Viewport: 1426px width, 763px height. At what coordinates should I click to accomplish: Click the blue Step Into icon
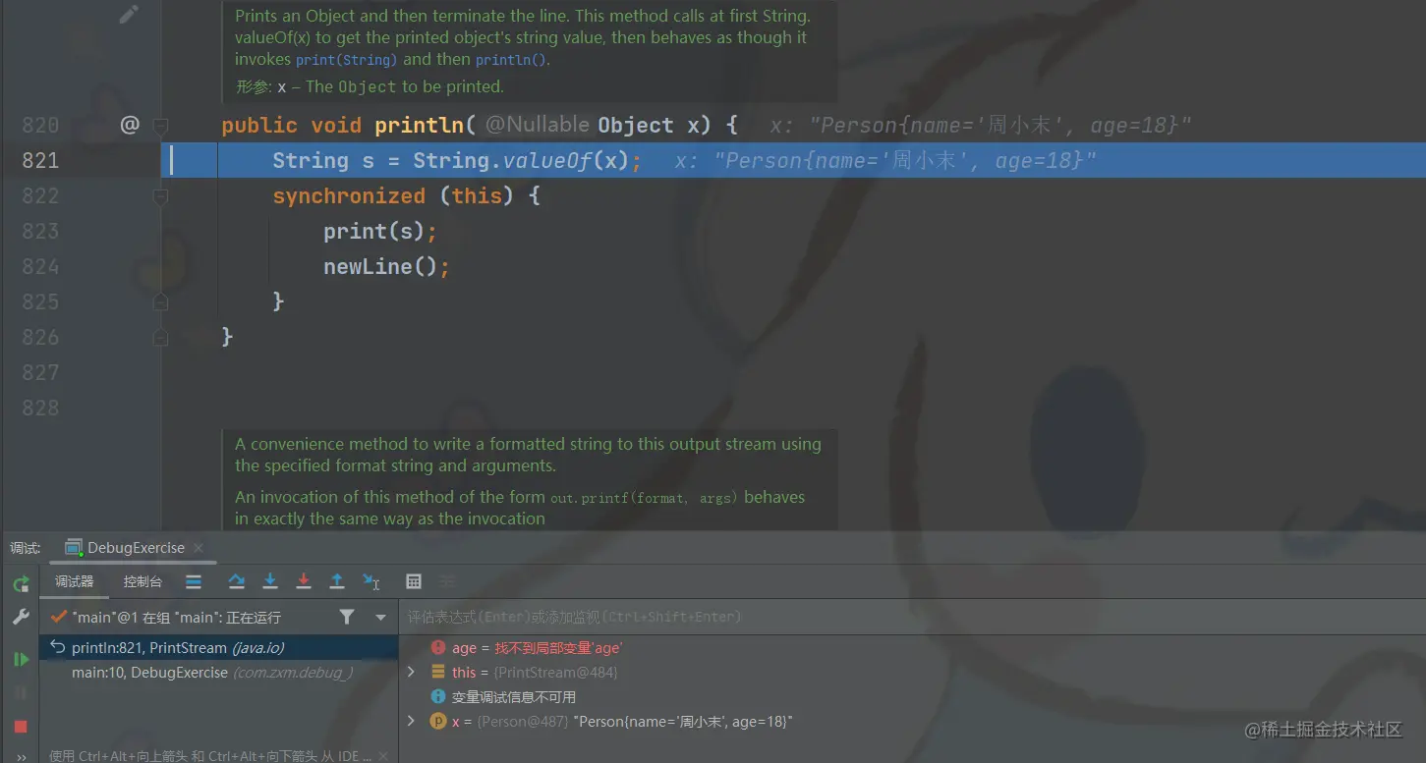(270, 581)
